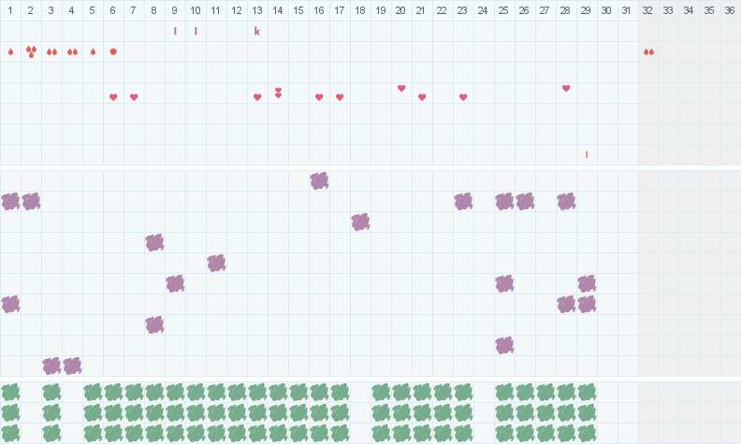Click the single blood drop on day 1
This screenshot has width=741, height=444.
(x=10, y=52)
